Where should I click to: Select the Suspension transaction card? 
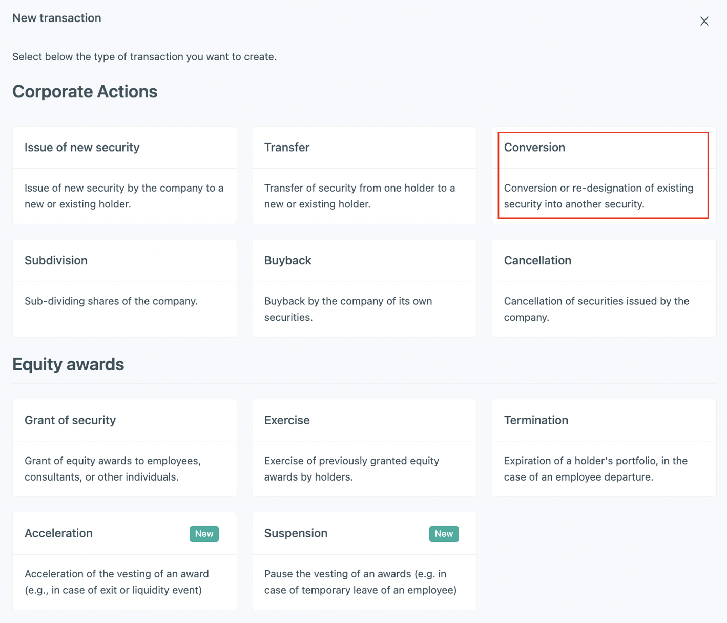(364, 560)
